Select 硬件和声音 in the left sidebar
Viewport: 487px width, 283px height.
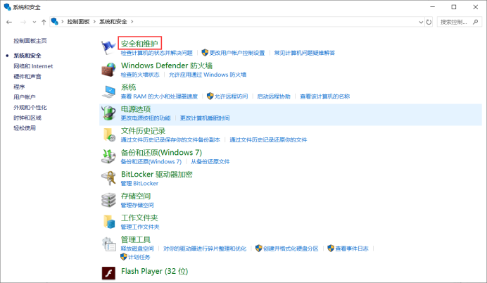pos(27,76)
